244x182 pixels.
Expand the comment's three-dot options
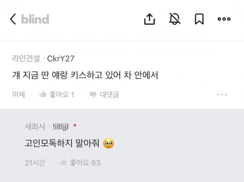[222, 95]
